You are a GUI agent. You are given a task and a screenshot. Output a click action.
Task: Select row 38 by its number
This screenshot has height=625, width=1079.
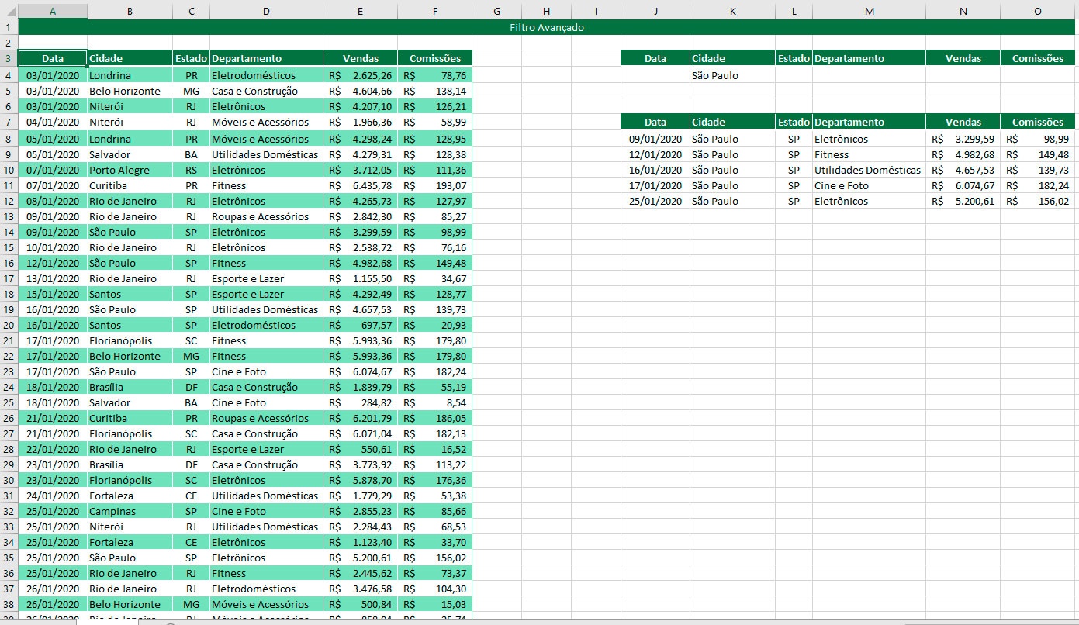point(9,604)
